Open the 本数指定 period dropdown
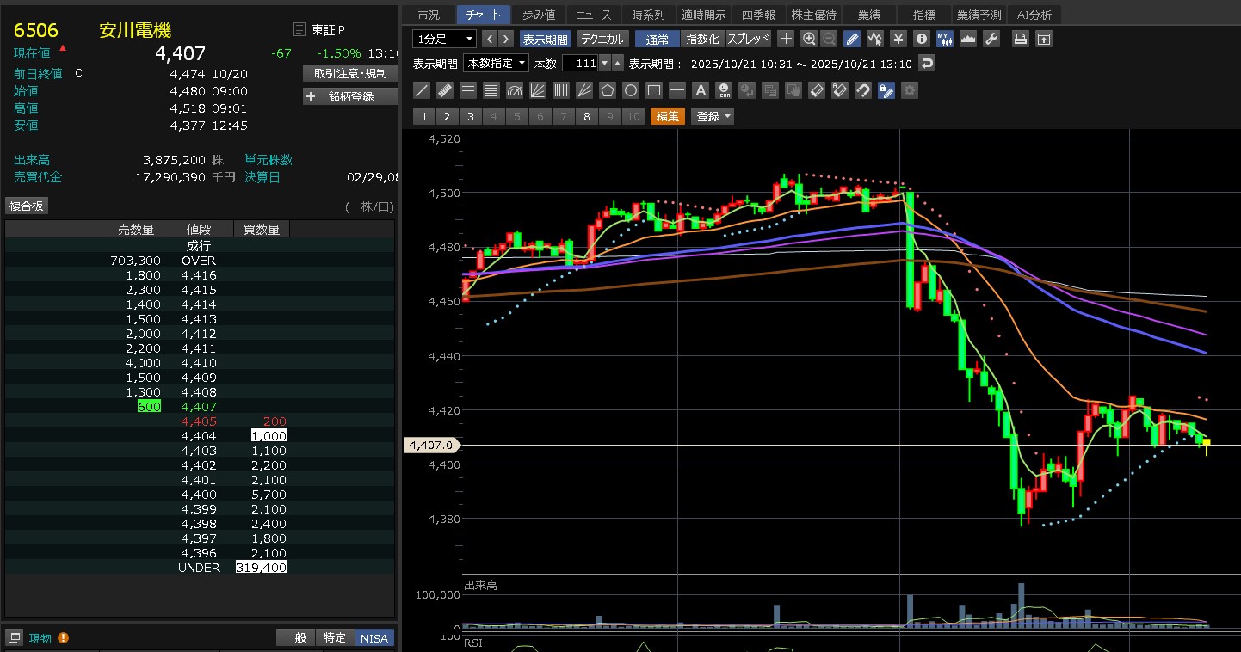 (x=496, y=64)
